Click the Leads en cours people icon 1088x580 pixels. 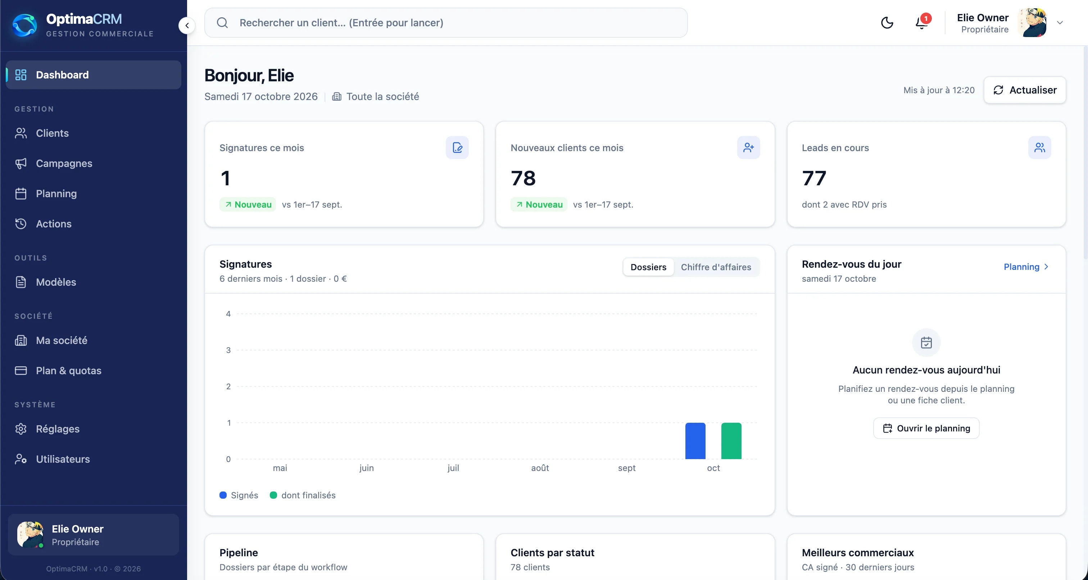(x=1039, y=148)
